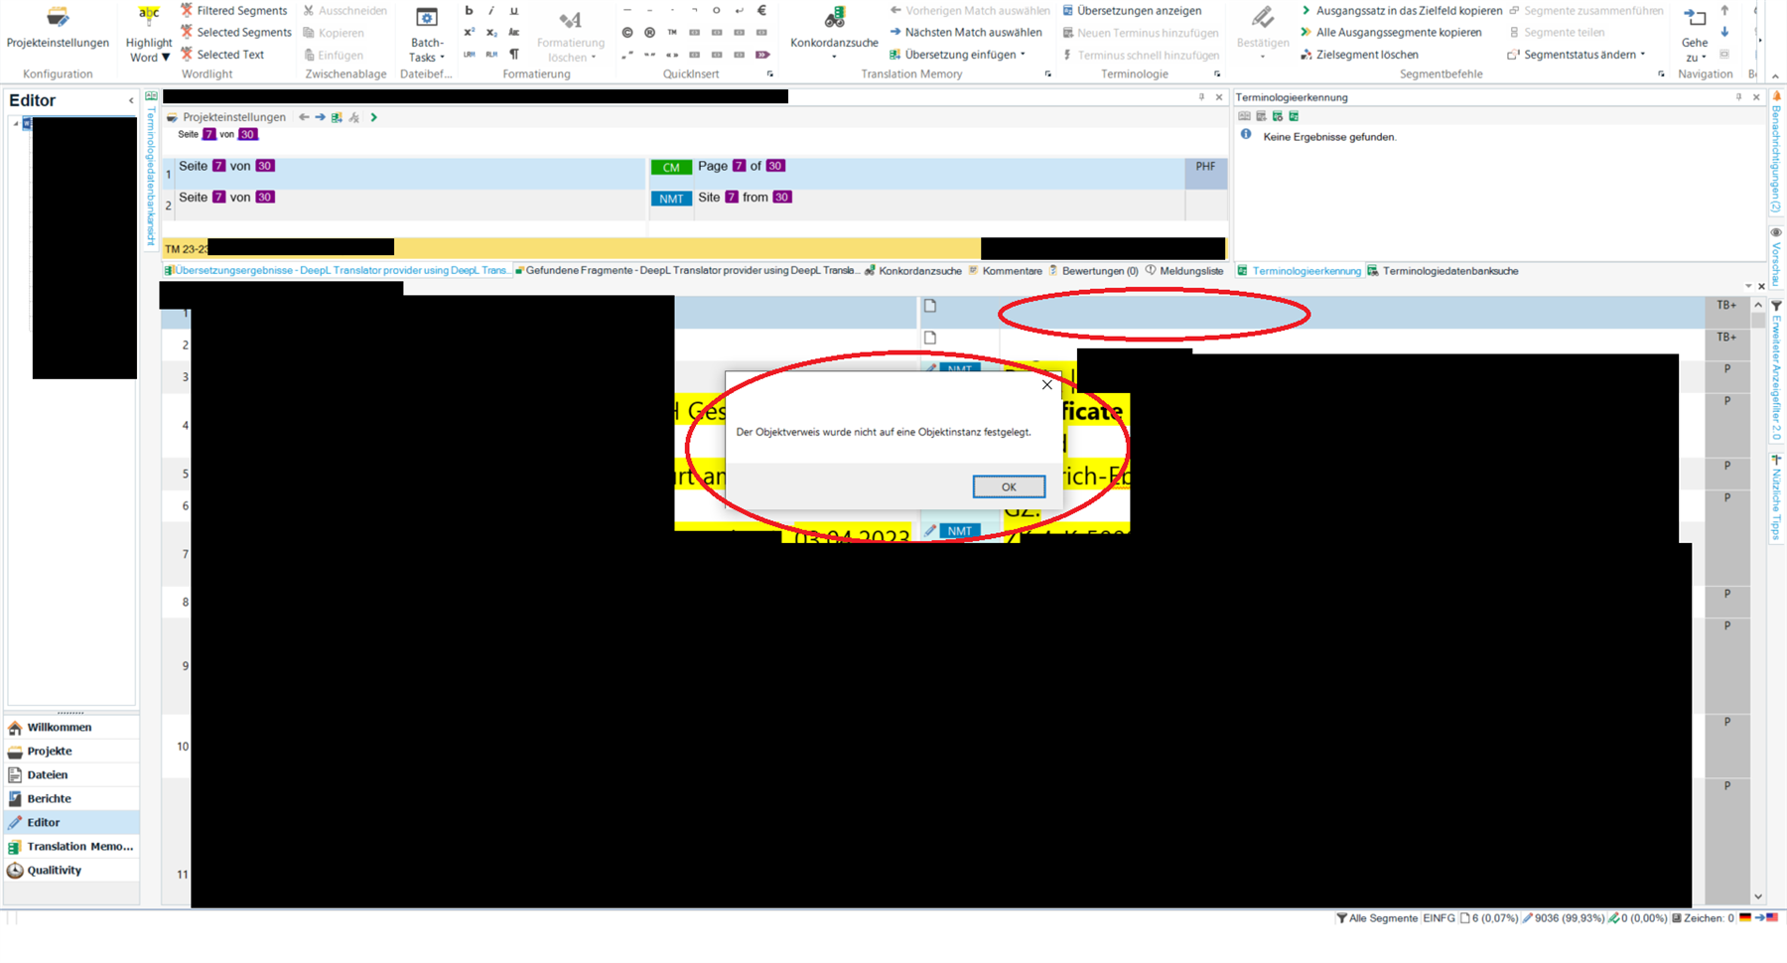
Task: Toggle the paragraph mark display icon
Action: pos(513,55)
